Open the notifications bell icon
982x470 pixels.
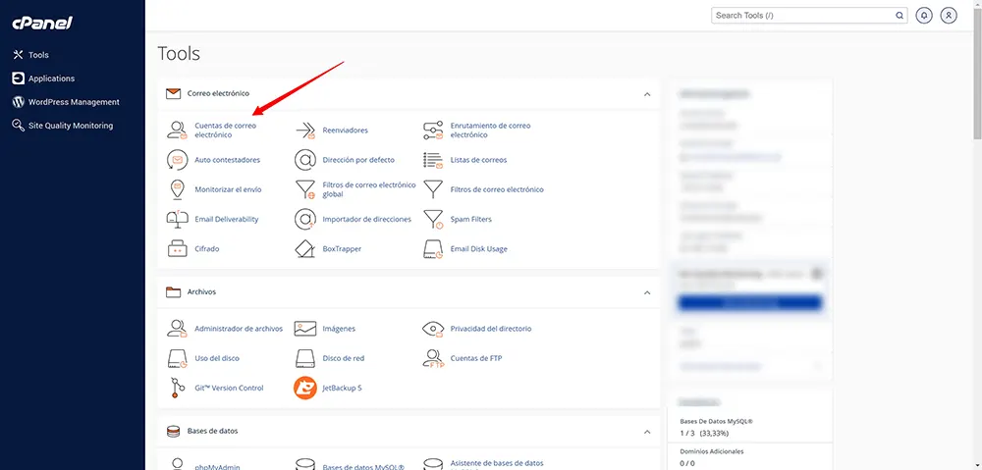pyautogui.click(x=924, y=16)
